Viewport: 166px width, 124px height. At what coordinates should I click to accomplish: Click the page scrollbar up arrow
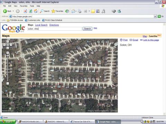coord(164,24)
